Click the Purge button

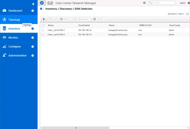pyautogui.click(x=99, y=19)
